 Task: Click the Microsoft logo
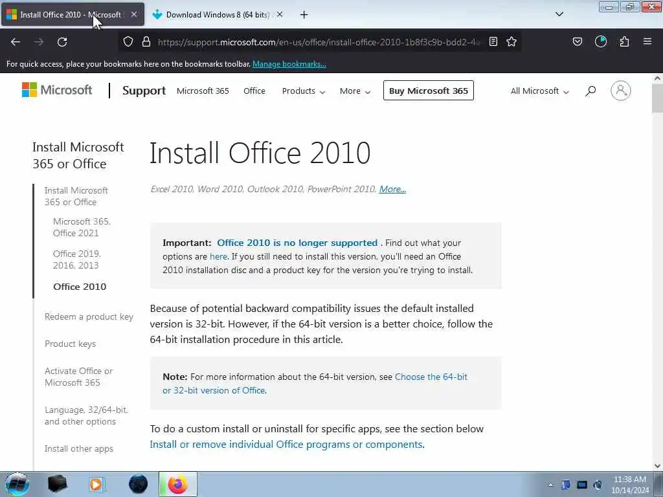(x=57, y=90)
